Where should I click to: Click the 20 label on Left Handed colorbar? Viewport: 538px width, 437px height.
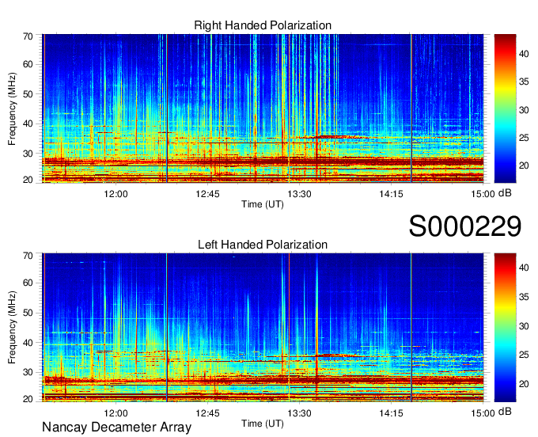524,384
